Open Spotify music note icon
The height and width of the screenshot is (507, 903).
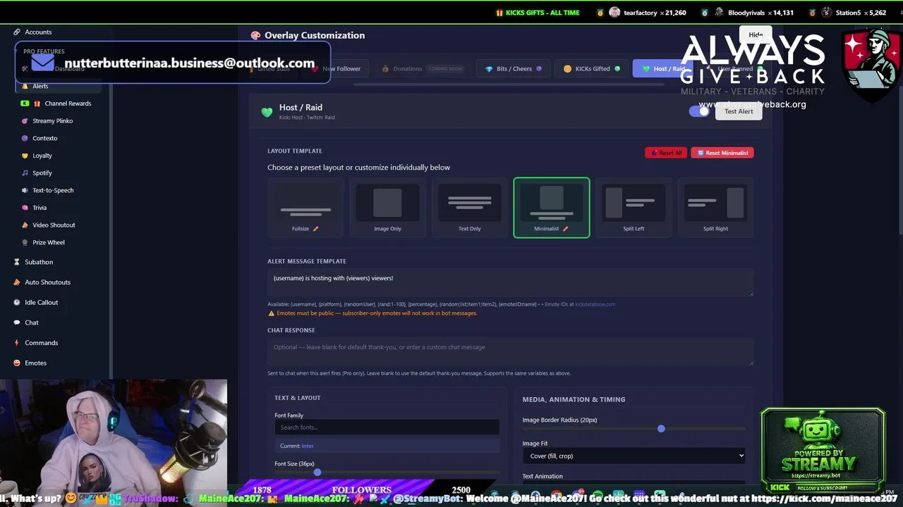tap(25, 173)
